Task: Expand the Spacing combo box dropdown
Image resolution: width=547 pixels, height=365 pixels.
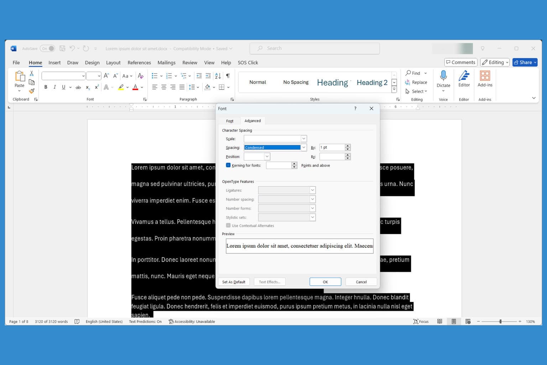Action: 304,147
